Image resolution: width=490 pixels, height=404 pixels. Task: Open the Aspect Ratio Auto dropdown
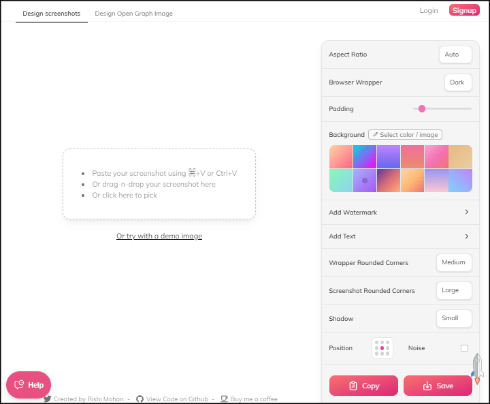(x=455, y=55)
